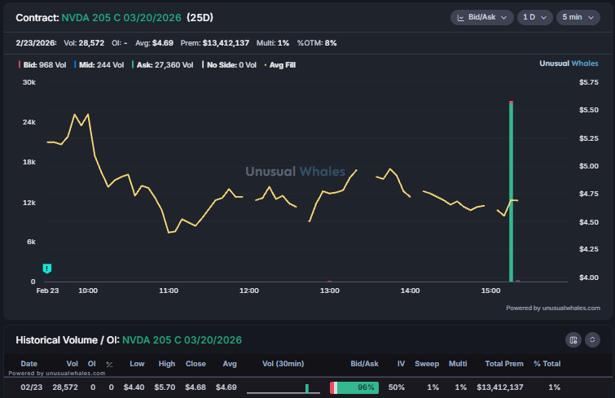This screenshot has width=615, height=398.
Task: Open the Bid/Ask chart type dropdown
Action: 481,17
